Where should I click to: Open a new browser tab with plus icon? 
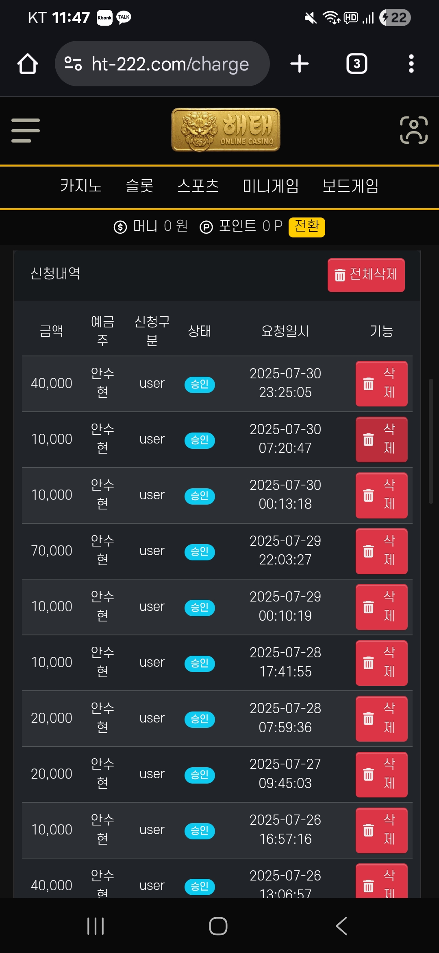tap(300, 64)
